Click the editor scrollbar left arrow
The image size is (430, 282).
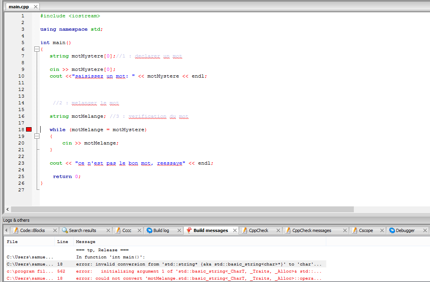pos(7,209)
